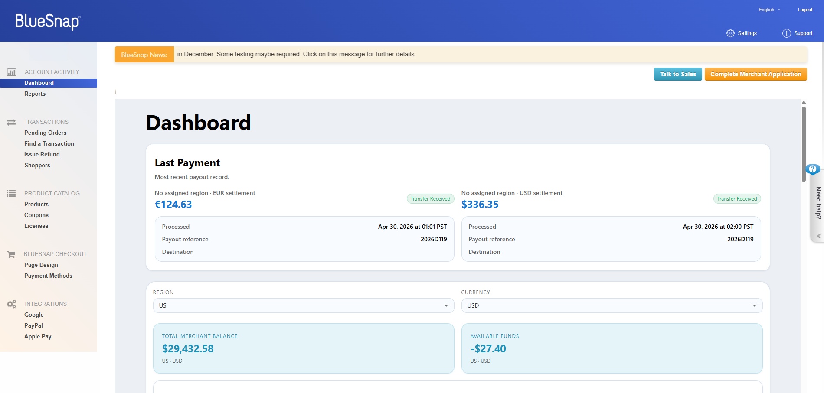Open Products in the catalog
The height and width of the screenshot is (393, 824).
click(36, 205)
